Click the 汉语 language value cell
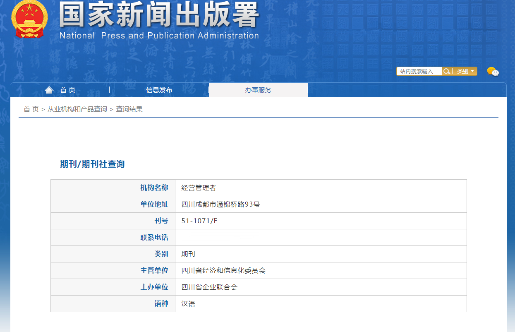 (x=188, y=304)
